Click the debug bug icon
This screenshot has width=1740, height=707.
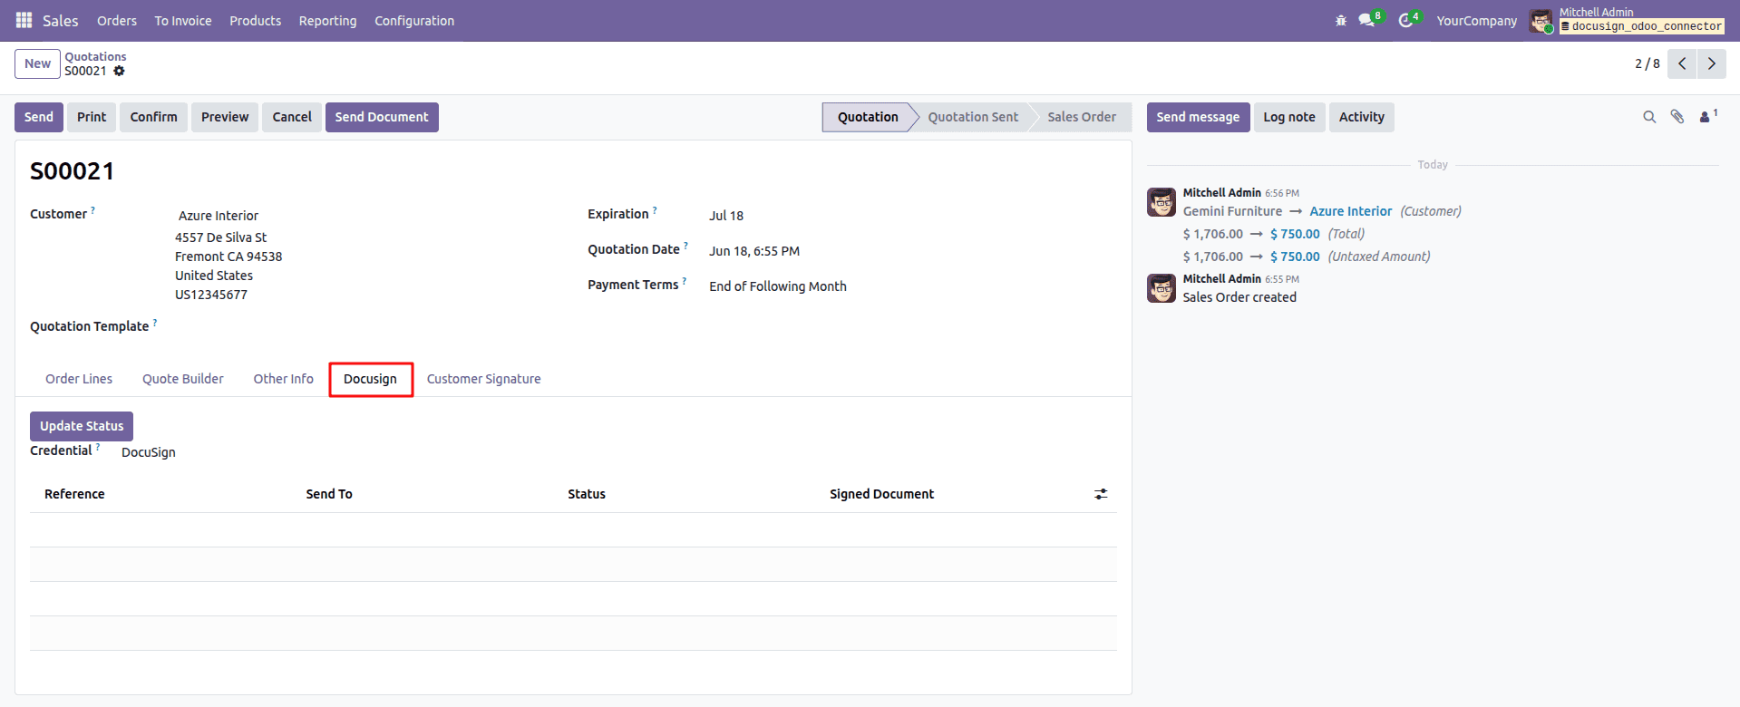point(1341,20)
